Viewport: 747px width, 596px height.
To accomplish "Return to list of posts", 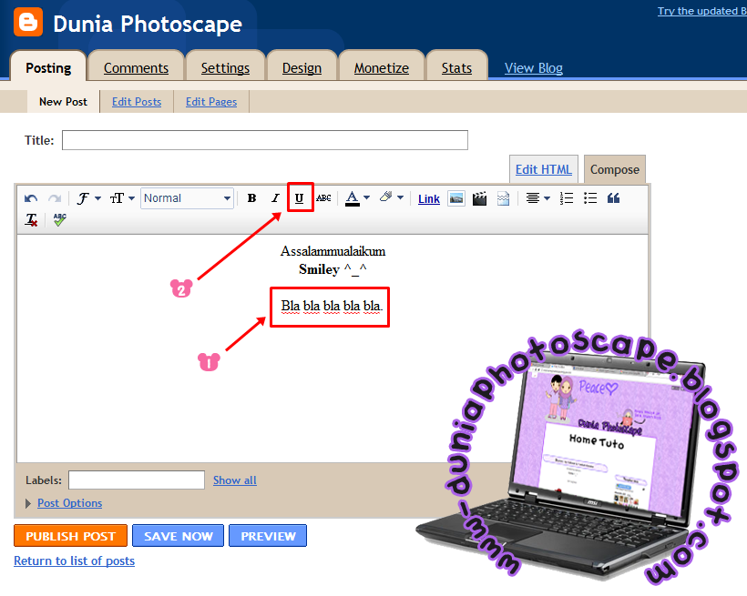I will coord(75,561).
